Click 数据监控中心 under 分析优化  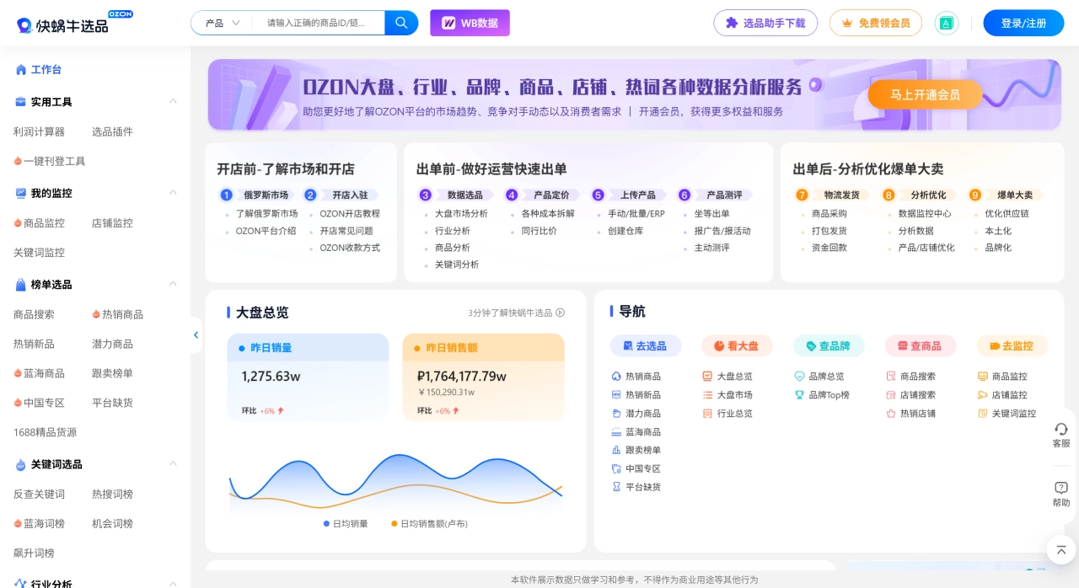coord(925,214)
